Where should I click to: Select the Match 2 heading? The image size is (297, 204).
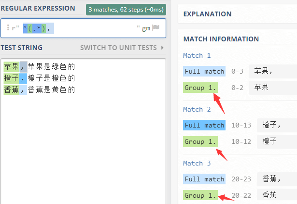tap(197, 109)
